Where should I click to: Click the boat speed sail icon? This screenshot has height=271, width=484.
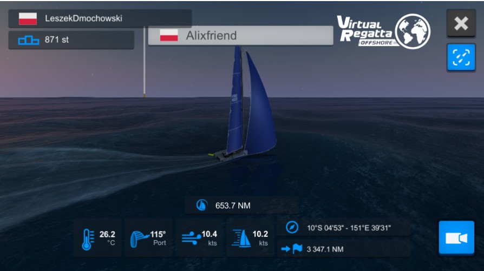coord(241,239)
